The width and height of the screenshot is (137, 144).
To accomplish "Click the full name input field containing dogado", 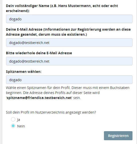I will click(69, 19).
